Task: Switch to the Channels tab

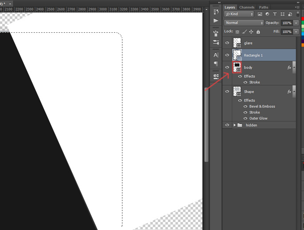Action: (x=247, y=8)
